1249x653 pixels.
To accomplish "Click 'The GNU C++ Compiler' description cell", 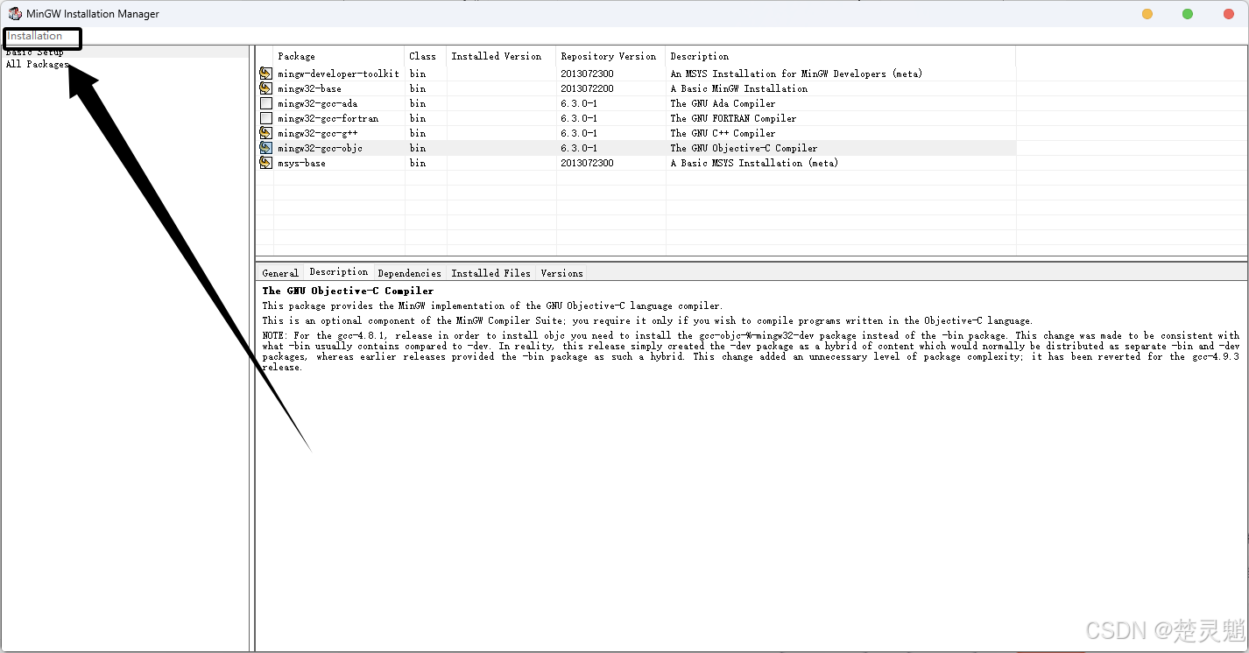I will (x=723, y=133).
